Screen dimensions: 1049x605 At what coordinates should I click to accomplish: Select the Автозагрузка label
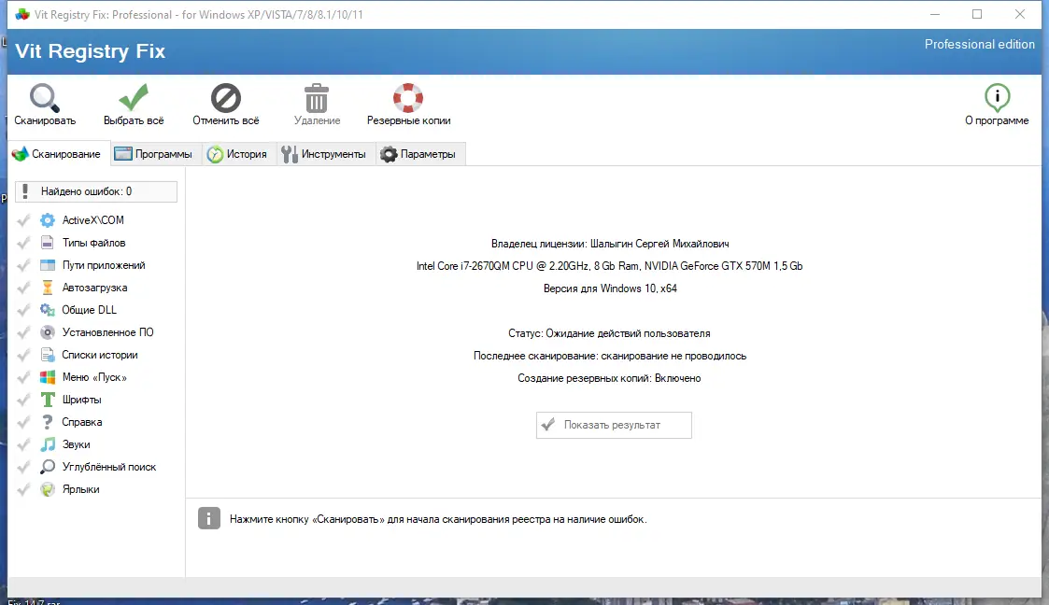coord(94,288)
